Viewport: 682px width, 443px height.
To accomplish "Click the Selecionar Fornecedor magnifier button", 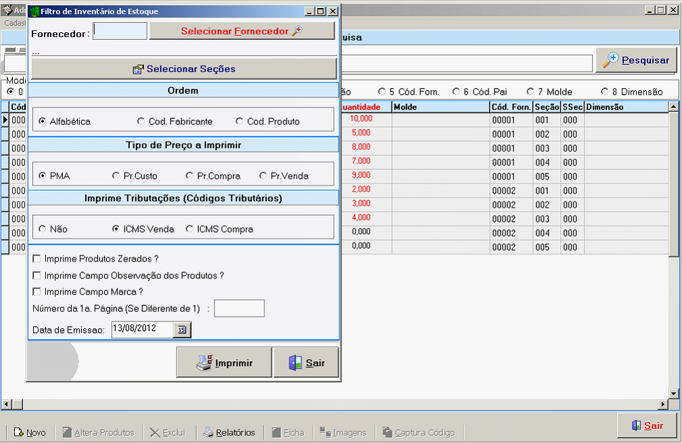I will [x=242, y=31].
